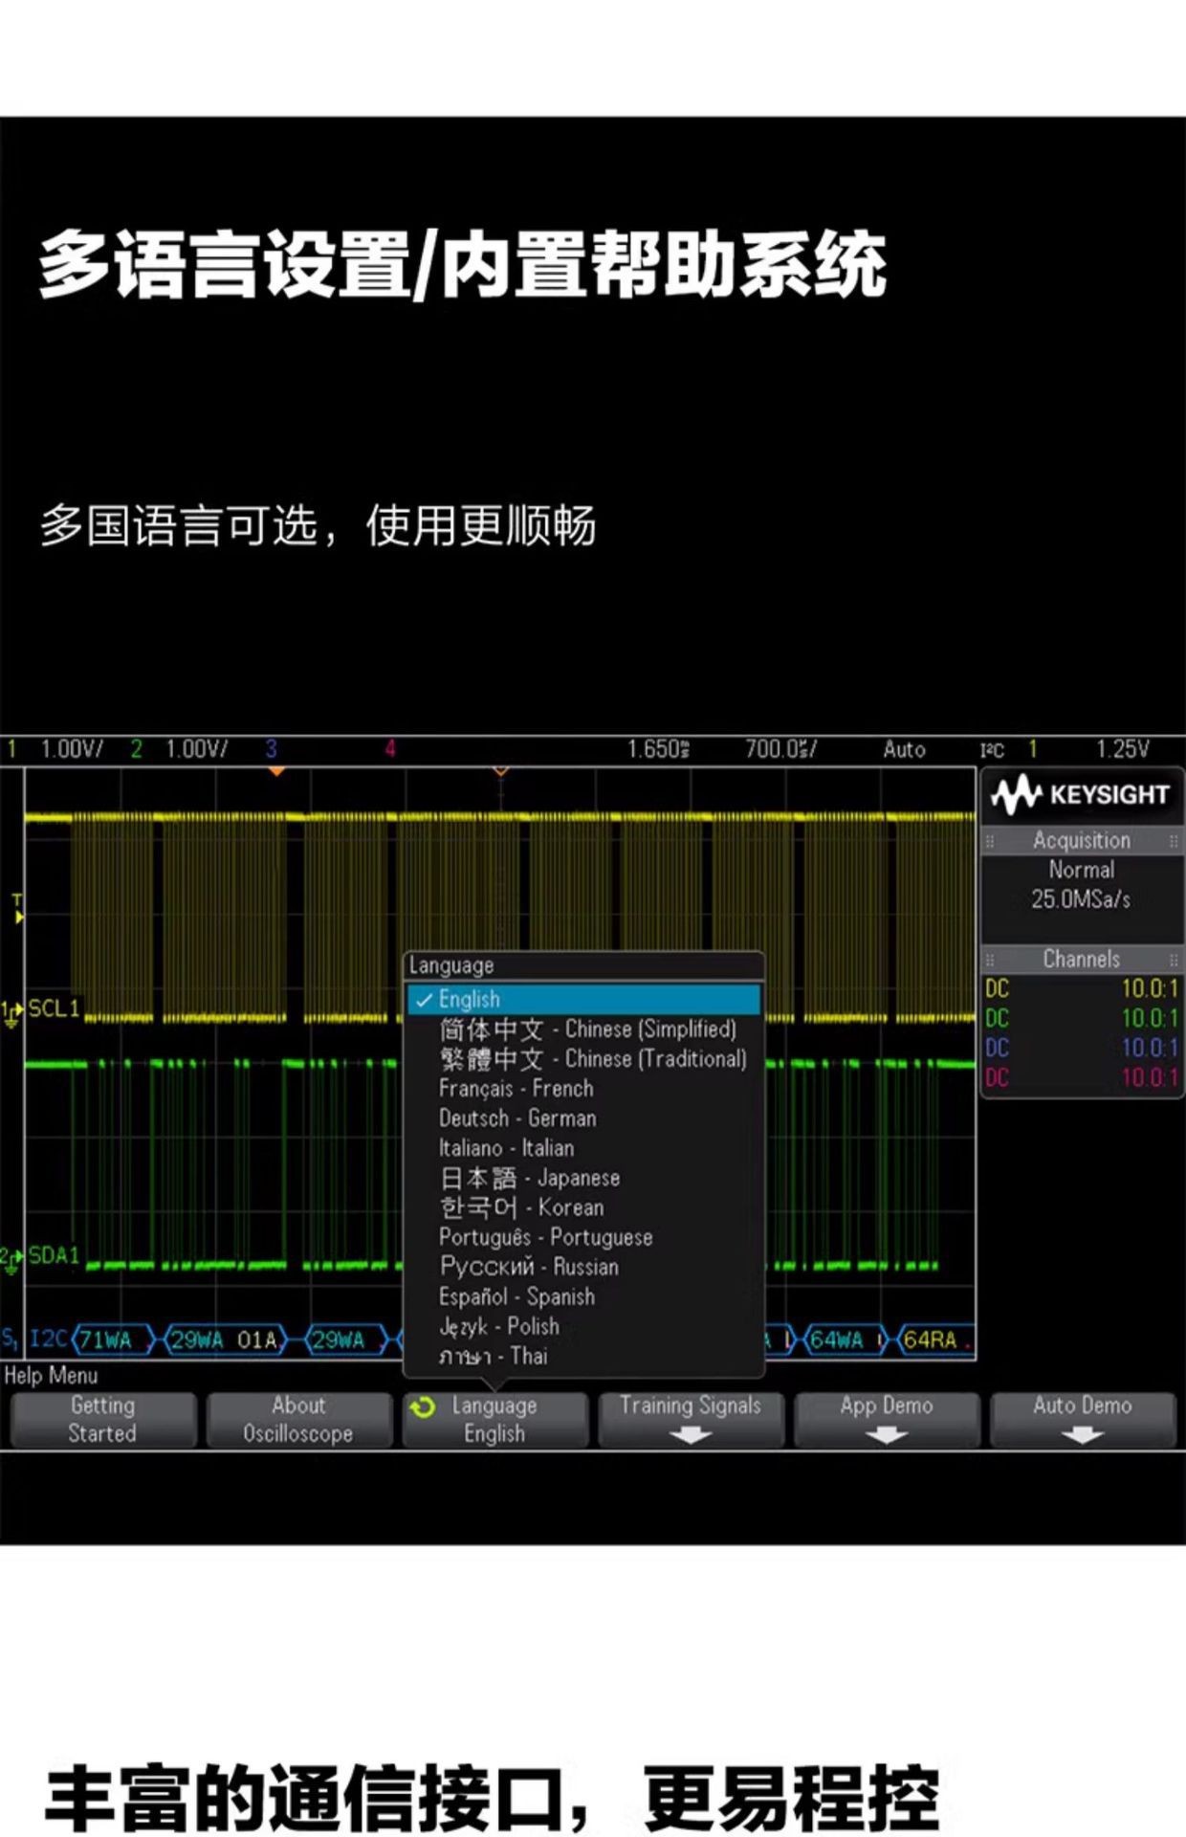The height and width of the screenshot is (1837, 1186).
Task: Select green channel 2 DC 10.0:1 row
Action: tap(1082, 1018)
